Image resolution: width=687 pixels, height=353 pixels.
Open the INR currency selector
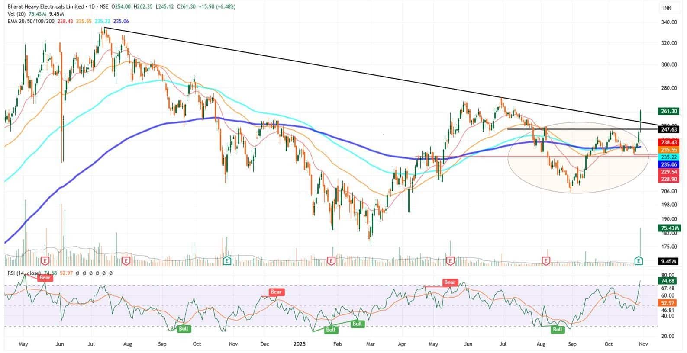667,8
